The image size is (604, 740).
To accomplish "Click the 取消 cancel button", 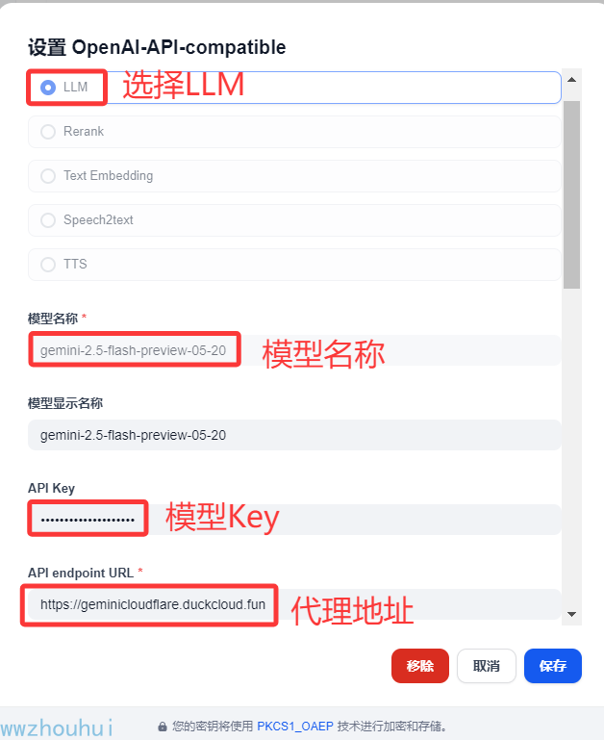I will click(x=487, y=666).
